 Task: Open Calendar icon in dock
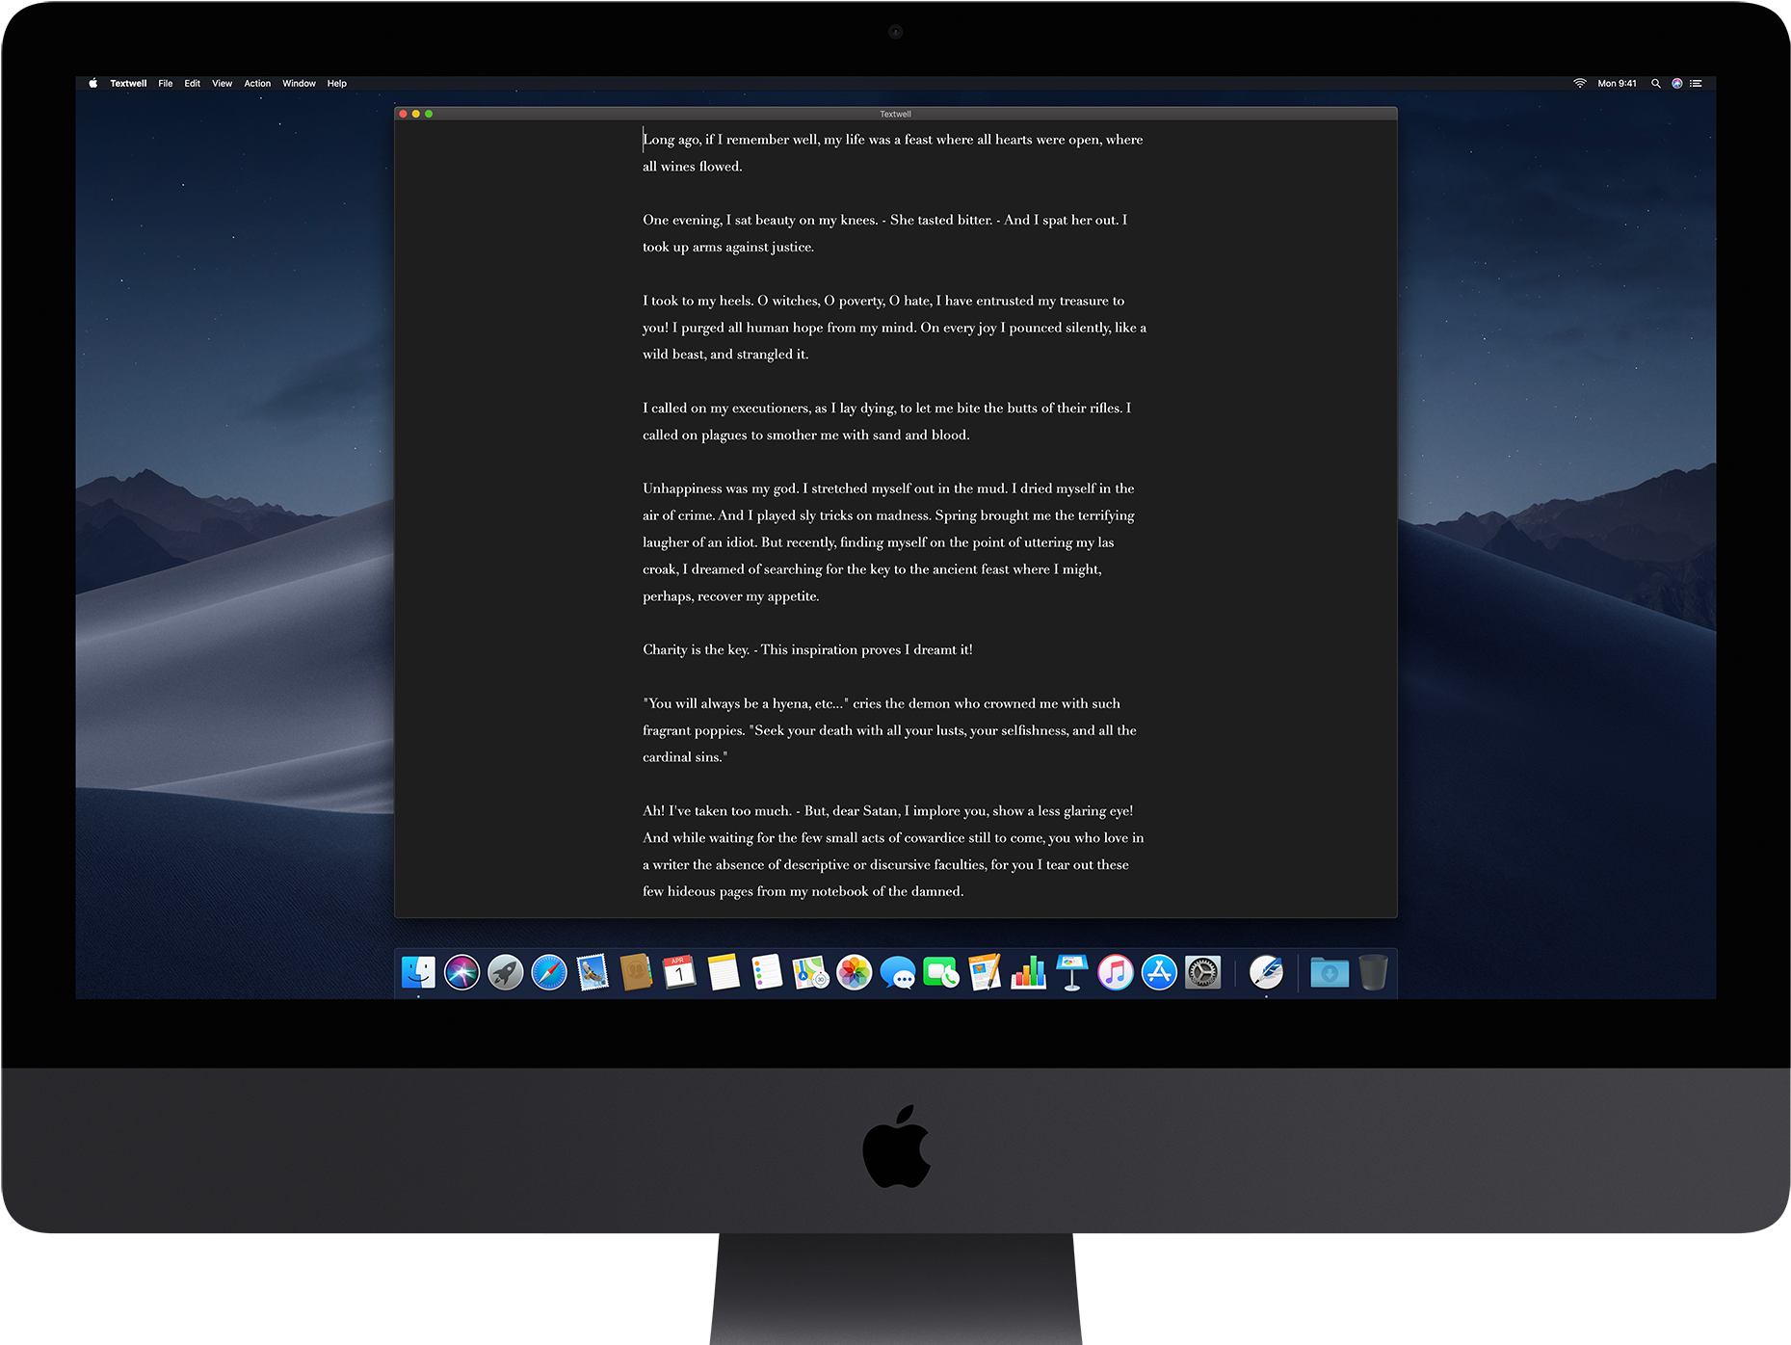click(679, 972)
